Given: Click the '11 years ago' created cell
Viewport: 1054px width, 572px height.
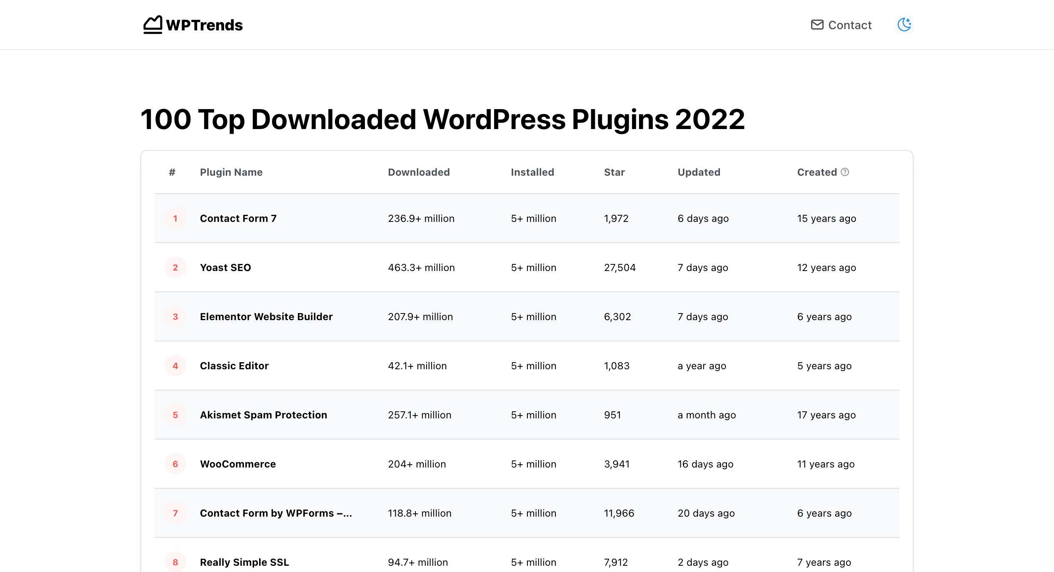Looking at the screenshot, I should [x=826, y=464].
